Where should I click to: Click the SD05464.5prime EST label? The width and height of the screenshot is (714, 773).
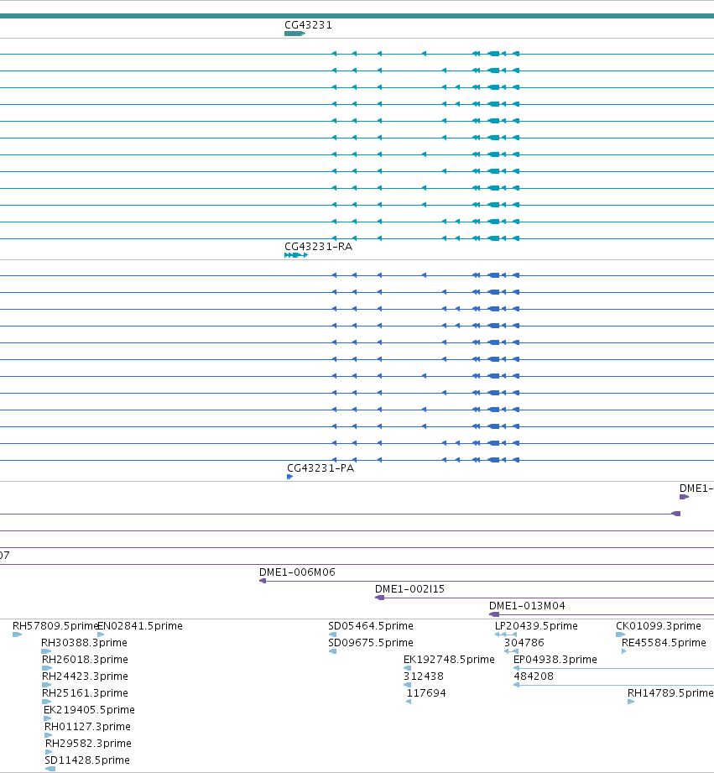[x=371, y=625]
